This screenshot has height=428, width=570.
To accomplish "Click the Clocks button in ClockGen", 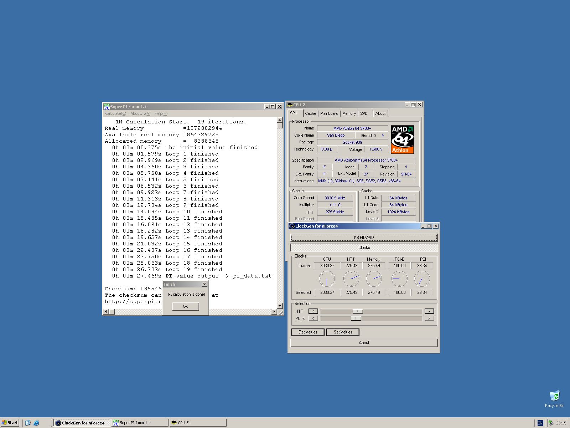I will tap(364, 248).
